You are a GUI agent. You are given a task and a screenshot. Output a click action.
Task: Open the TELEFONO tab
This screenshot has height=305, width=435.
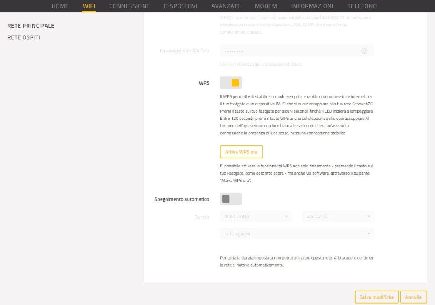click(362, 6)
